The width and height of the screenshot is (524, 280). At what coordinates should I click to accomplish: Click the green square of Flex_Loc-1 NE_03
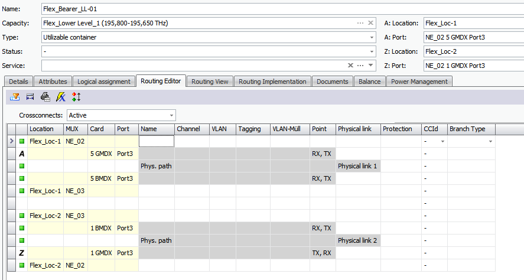[22, 191]
